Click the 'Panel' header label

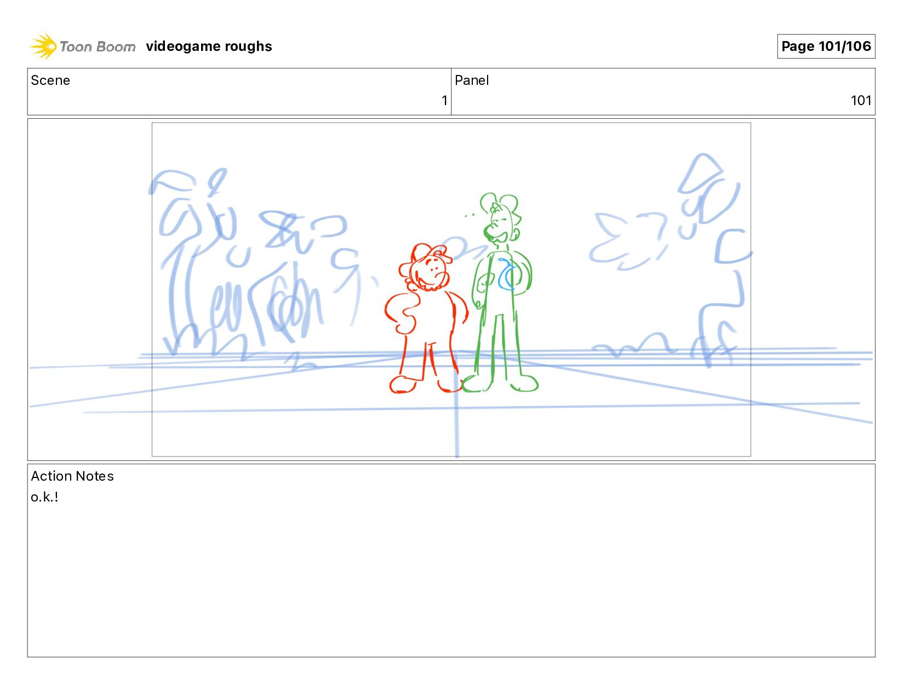[x=472, y=80]
